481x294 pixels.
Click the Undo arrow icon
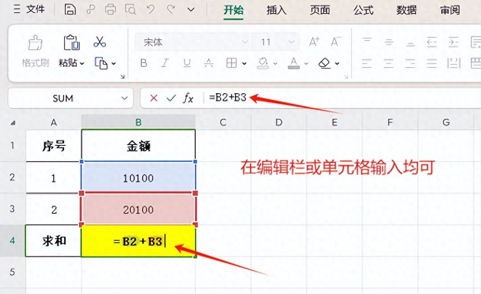[151, 10]
